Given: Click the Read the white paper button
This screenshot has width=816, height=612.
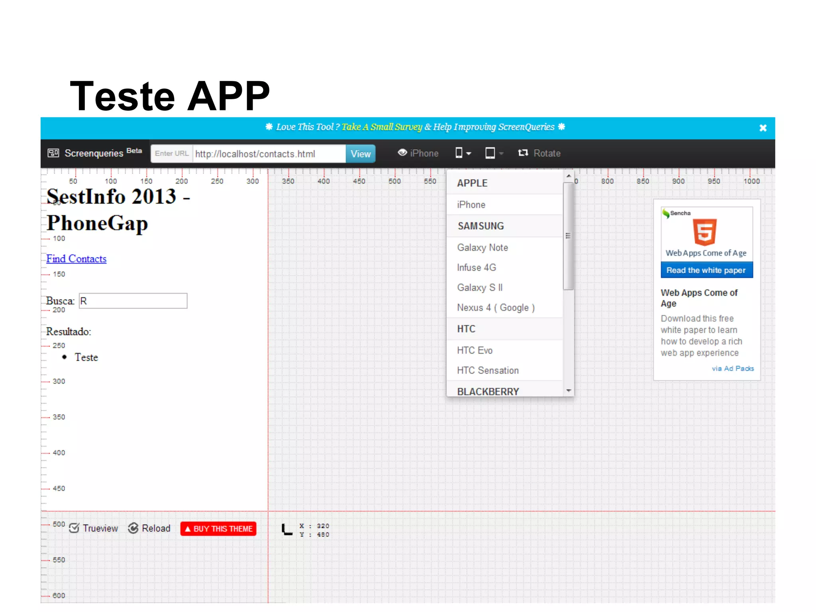Looking at the screenshot, I should point(706,270).
